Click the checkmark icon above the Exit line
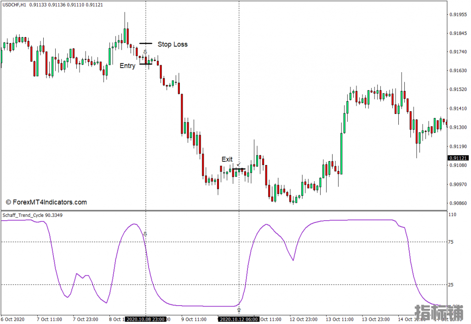The width and height of the screenshot is (471, 324). pyautogui.click(x=238, y=164)
